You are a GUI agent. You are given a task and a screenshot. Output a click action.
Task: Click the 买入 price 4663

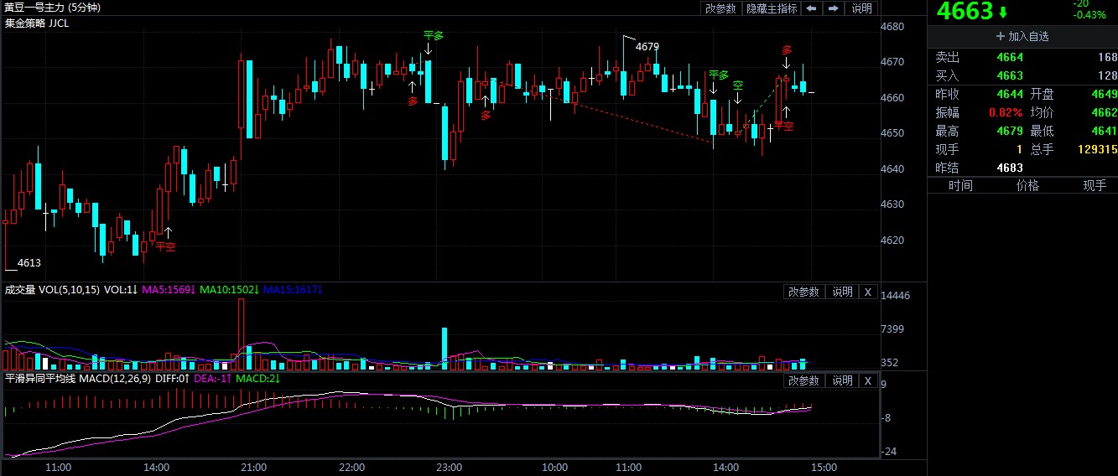1010,75
